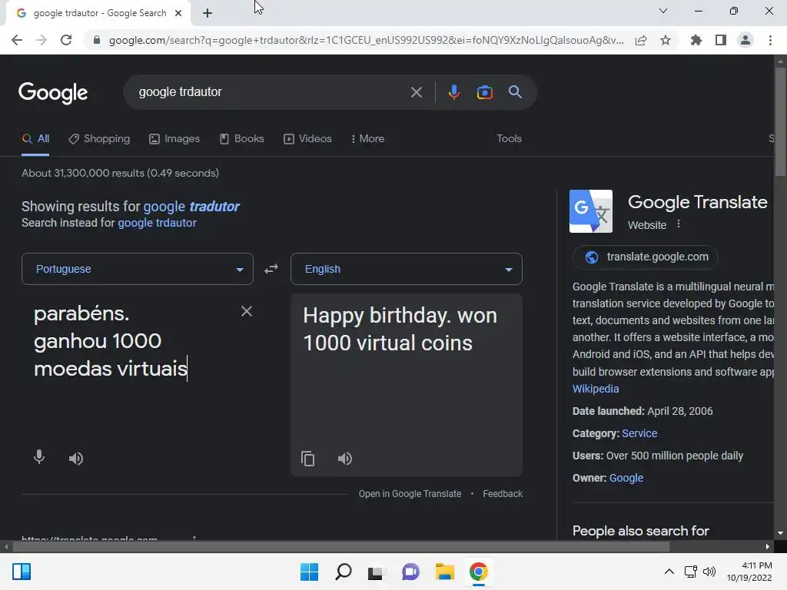787x590 pixels.
Task: Toggle the Chrome side panel
Action: [x=721, y=40]
